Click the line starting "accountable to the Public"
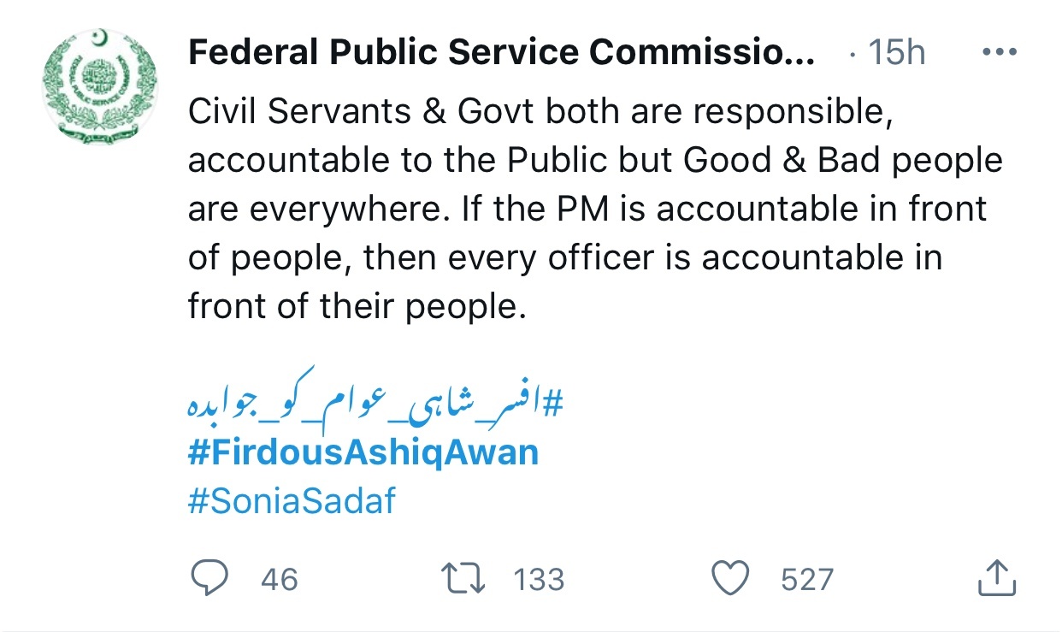 [x=595, y=161]
